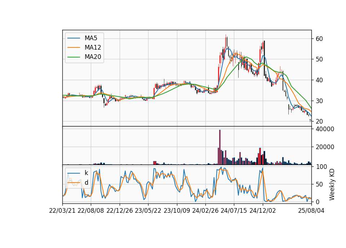The height and width of the screenshot is (248, 346).
Task: Click the k legend label in KD panel
Action: tap(86, 173)
